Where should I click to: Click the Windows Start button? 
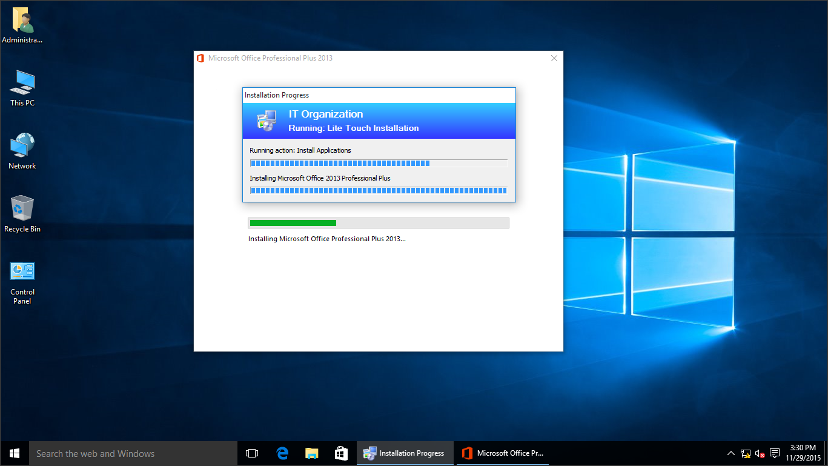point(15,453)
